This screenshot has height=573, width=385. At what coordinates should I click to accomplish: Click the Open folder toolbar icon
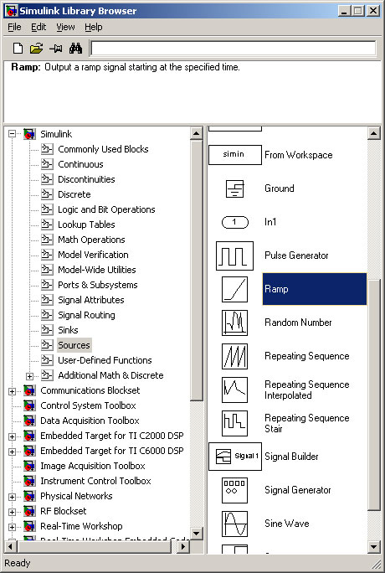tap(36, 49)
